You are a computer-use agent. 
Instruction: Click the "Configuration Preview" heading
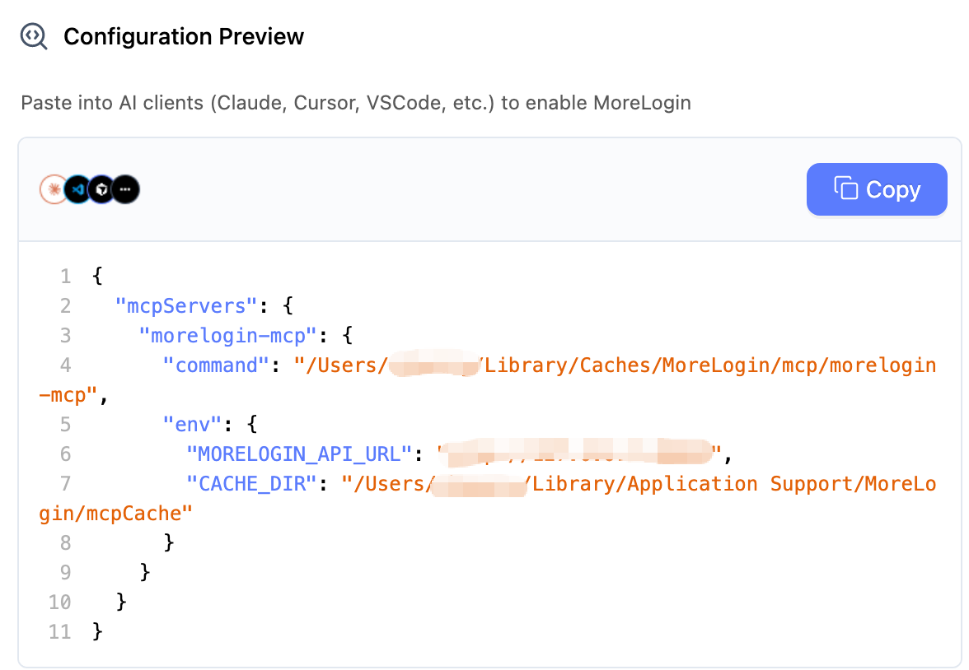point(184,36)
